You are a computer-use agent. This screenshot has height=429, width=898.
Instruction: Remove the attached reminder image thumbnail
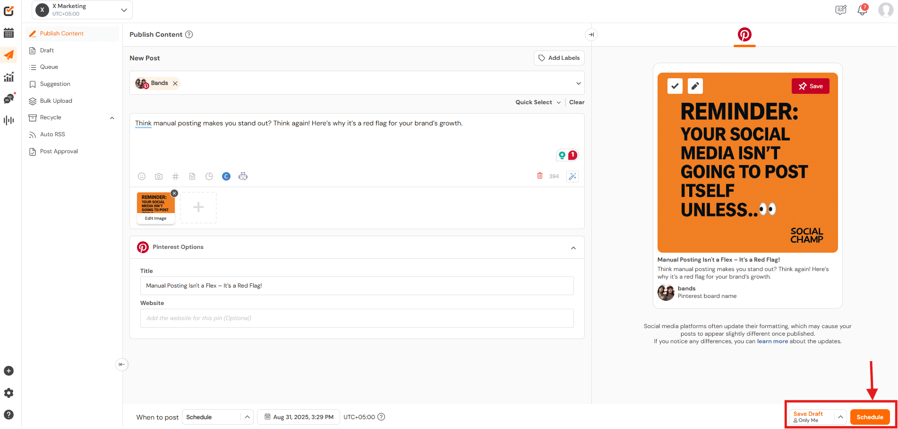coord(174,193)
